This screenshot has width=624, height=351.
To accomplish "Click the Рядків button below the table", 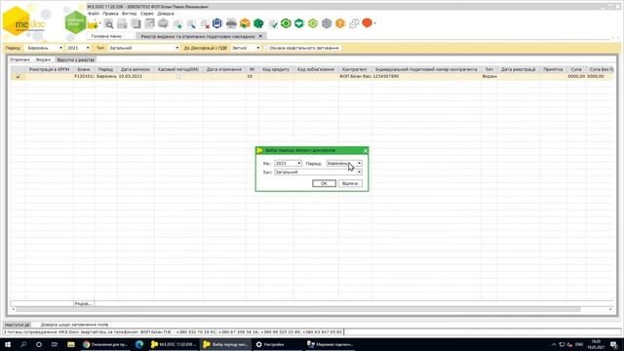I will pos(84,303).
